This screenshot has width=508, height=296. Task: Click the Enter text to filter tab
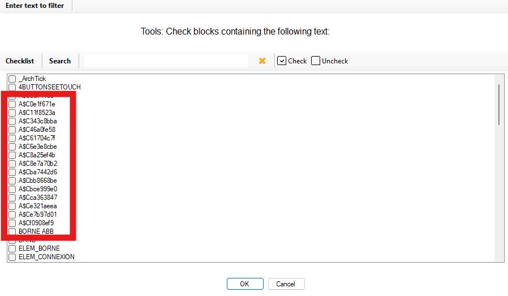pyautogui.click(x=35, y=6)
